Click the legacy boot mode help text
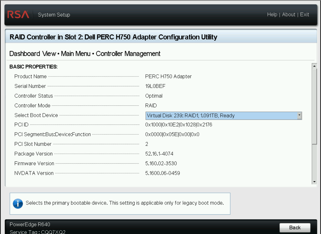This screenshot has width=321, height=234. 125,203
